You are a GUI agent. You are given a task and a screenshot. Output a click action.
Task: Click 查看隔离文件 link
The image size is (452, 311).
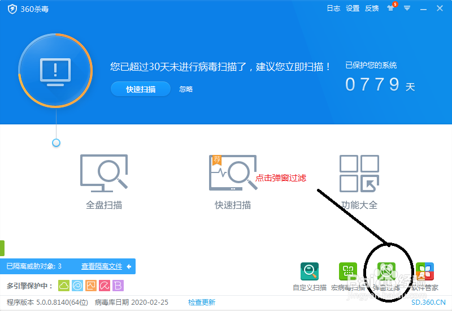pos(102,266)
